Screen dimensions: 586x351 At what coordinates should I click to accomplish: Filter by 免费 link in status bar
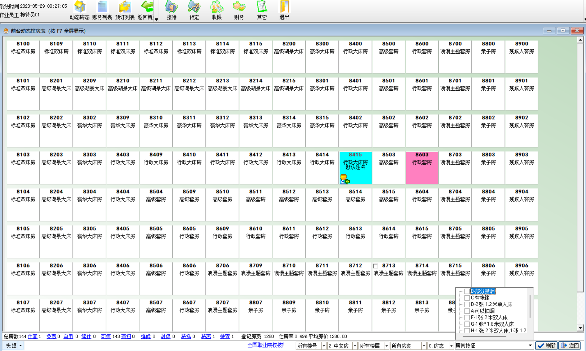(51, 336)
